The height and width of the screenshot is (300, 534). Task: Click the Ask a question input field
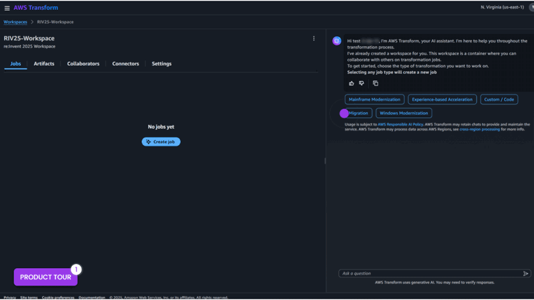point(429,273)
